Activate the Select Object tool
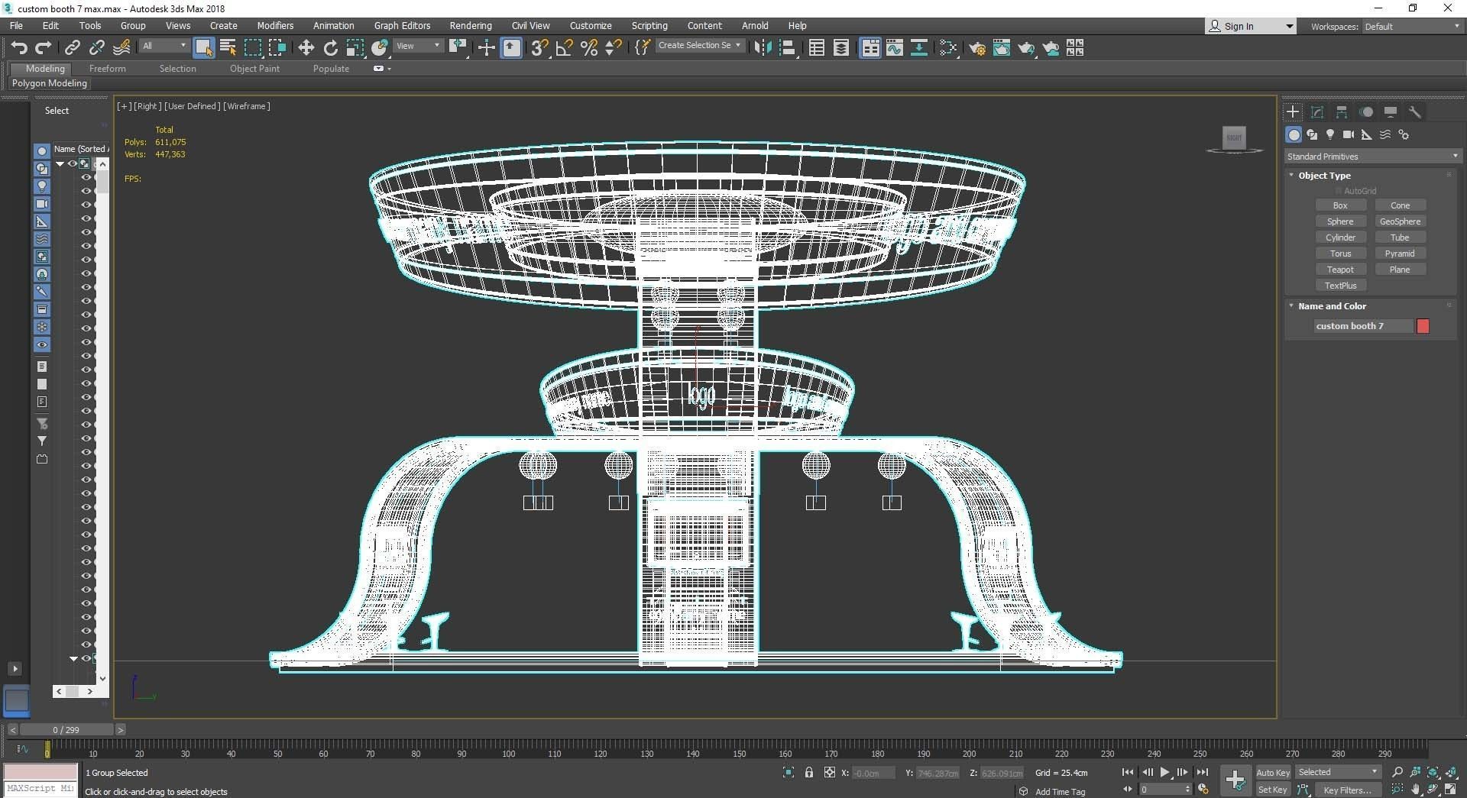Image resolution: width=1467 pixels, height=798 pixels. 203,48
